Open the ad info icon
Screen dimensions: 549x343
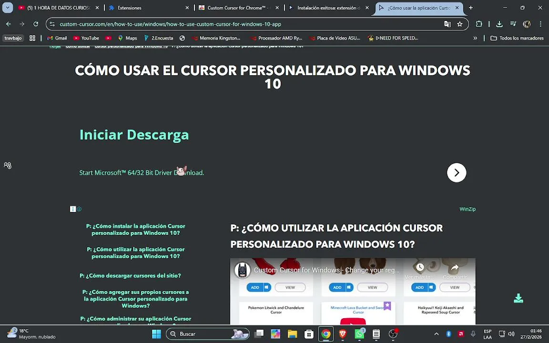click(79, 209)
